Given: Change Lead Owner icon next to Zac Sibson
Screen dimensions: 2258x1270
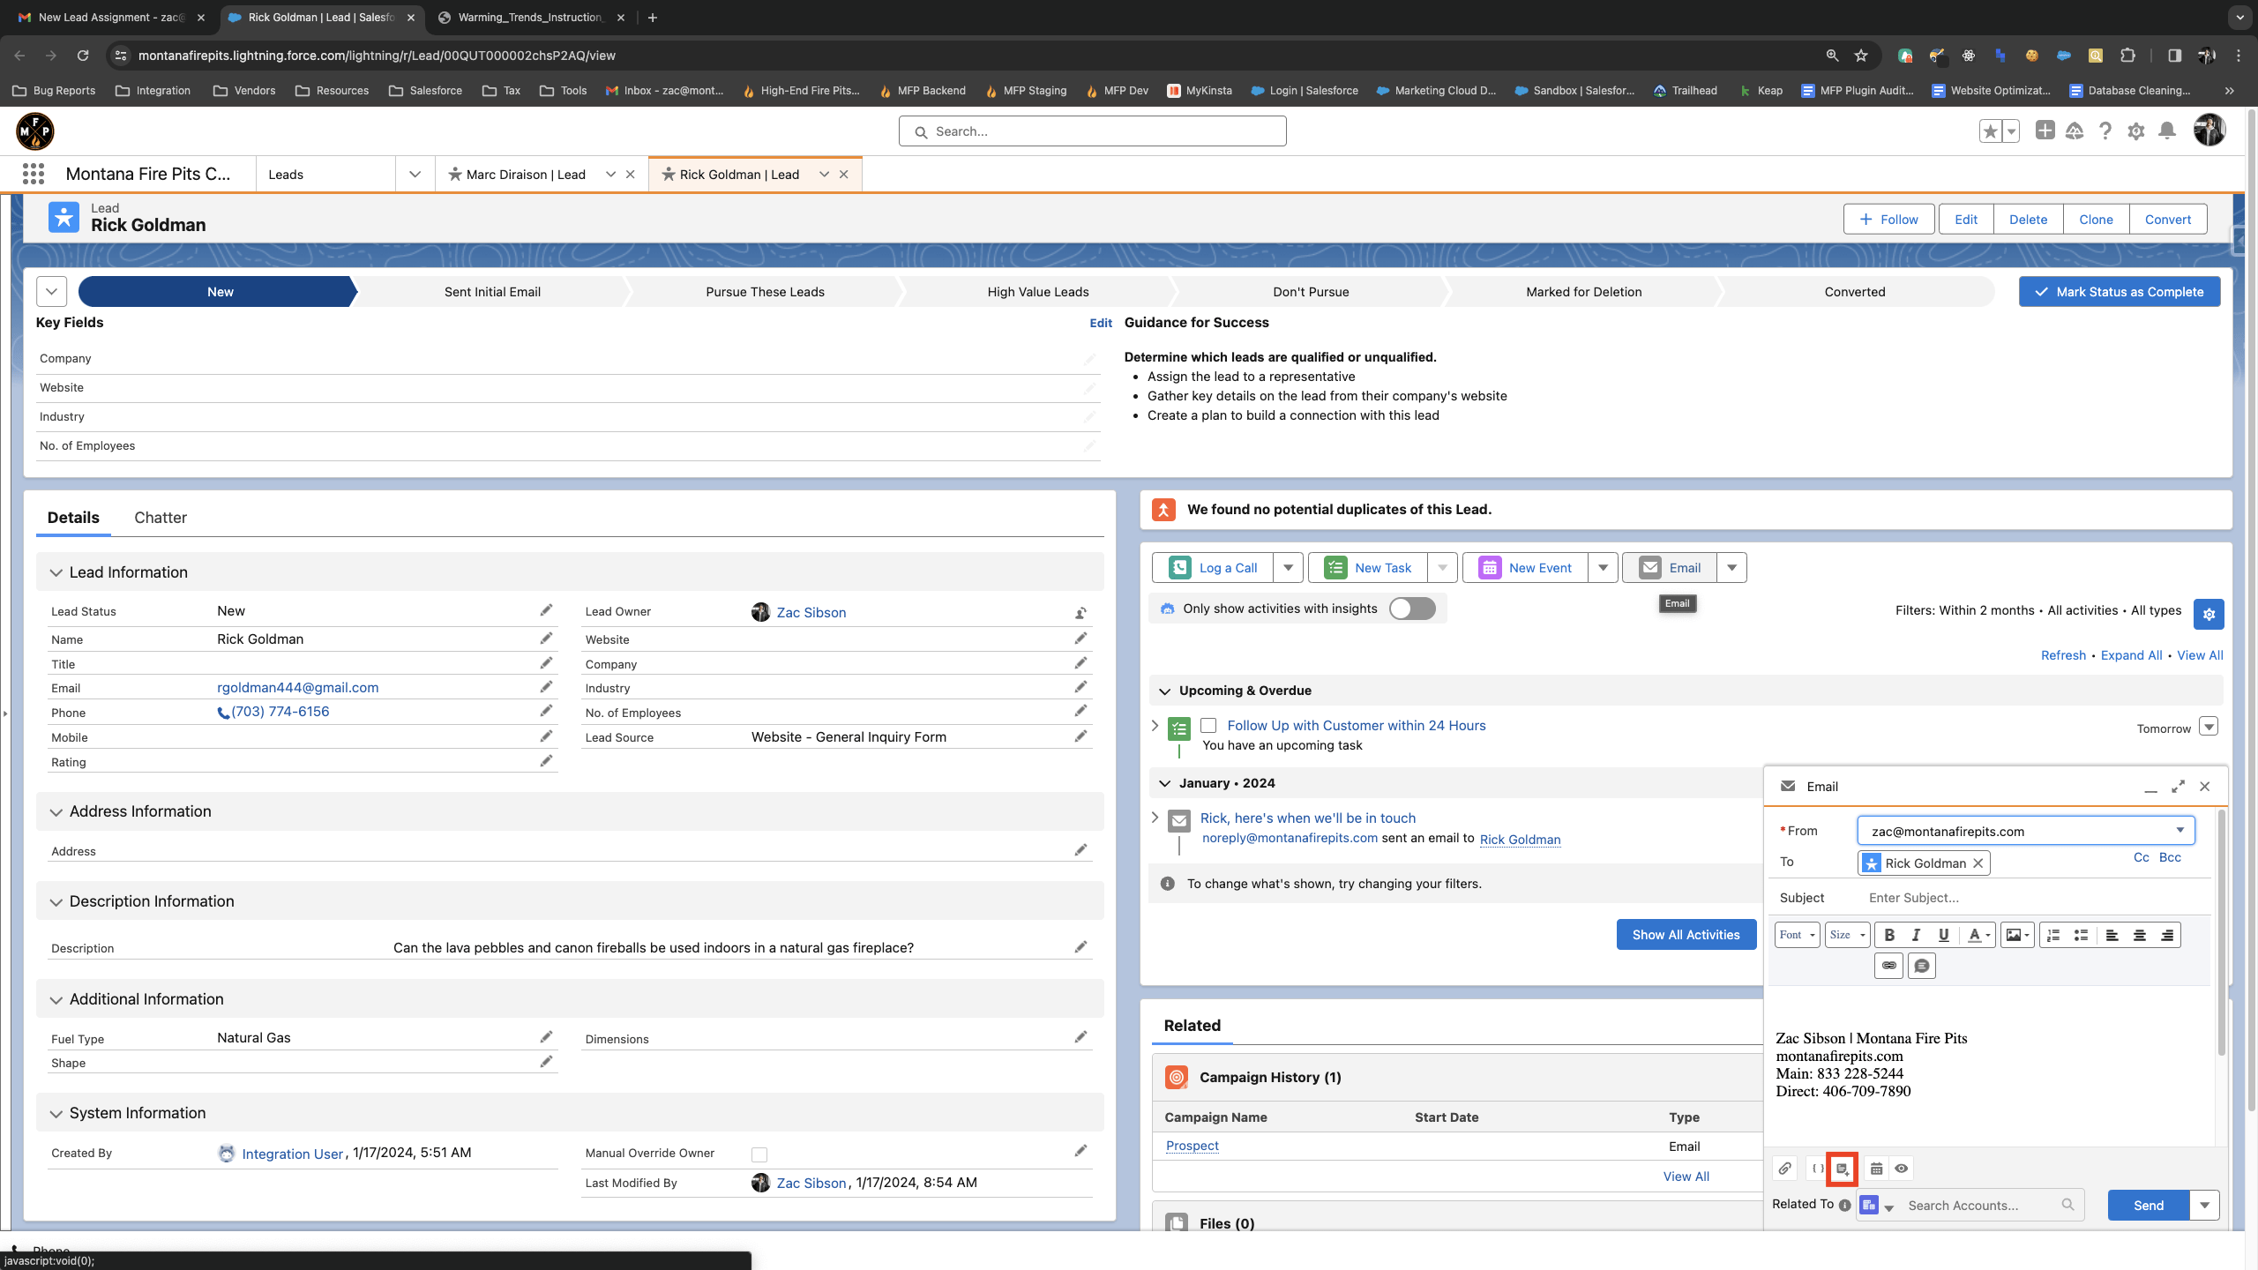Looking at the screenshot, I should pos(1080,613).
